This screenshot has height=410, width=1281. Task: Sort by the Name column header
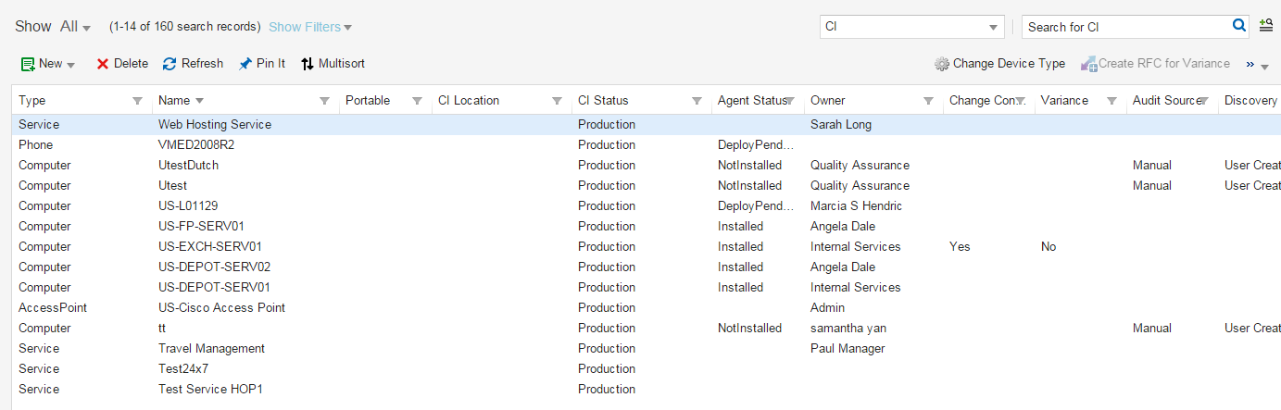[173, 100]
